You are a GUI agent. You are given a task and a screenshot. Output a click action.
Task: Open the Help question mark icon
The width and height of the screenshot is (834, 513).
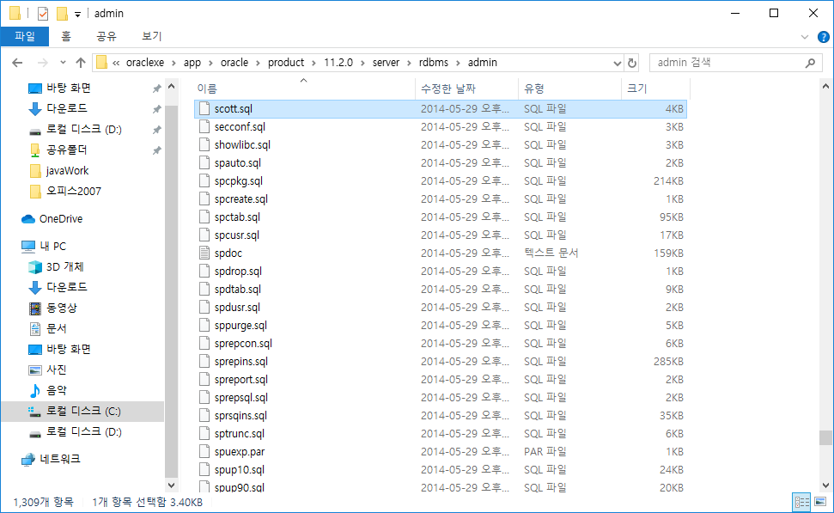[824, 37]
